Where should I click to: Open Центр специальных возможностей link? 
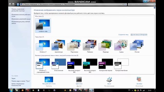click(18, 85)
